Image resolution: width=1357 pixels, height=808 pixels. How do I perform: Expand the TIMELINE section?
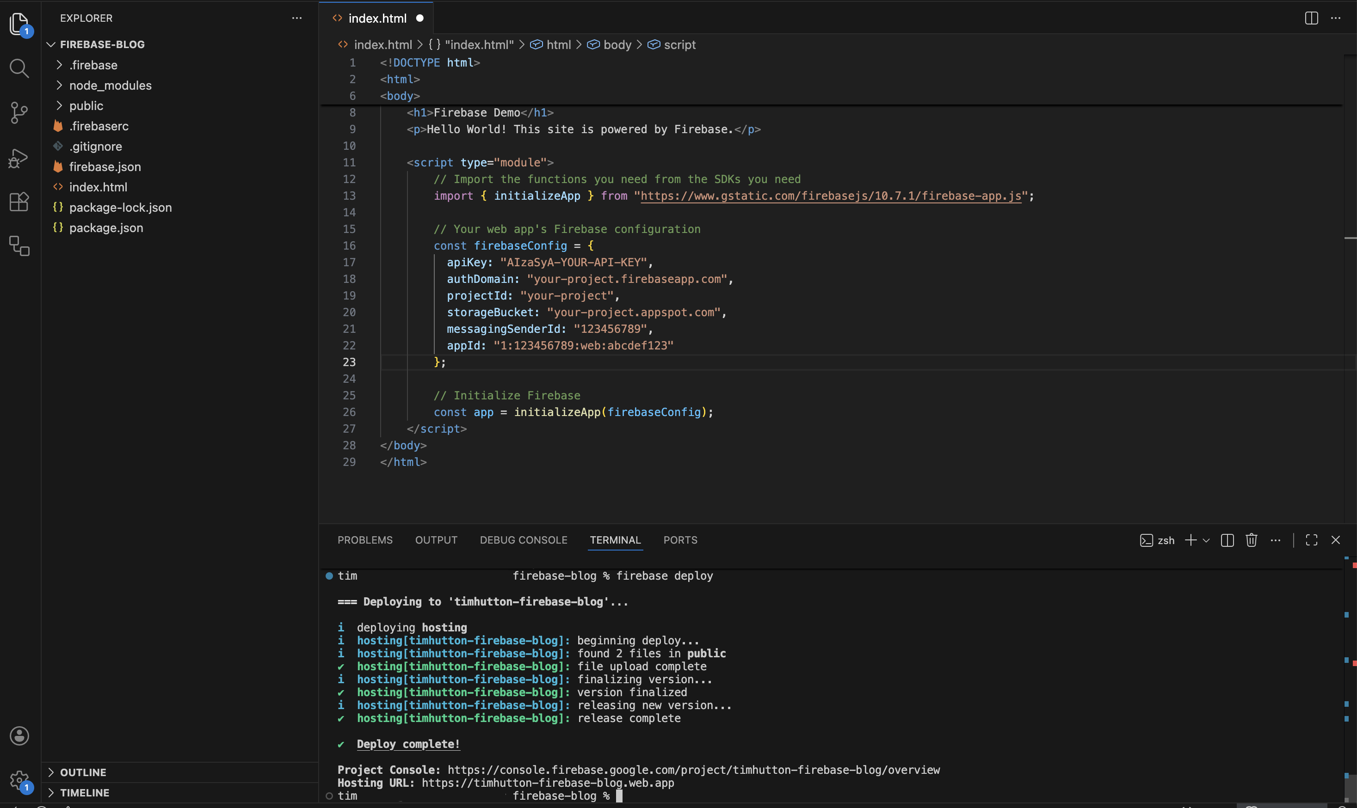pyautogui.click(x=180, y=793)
